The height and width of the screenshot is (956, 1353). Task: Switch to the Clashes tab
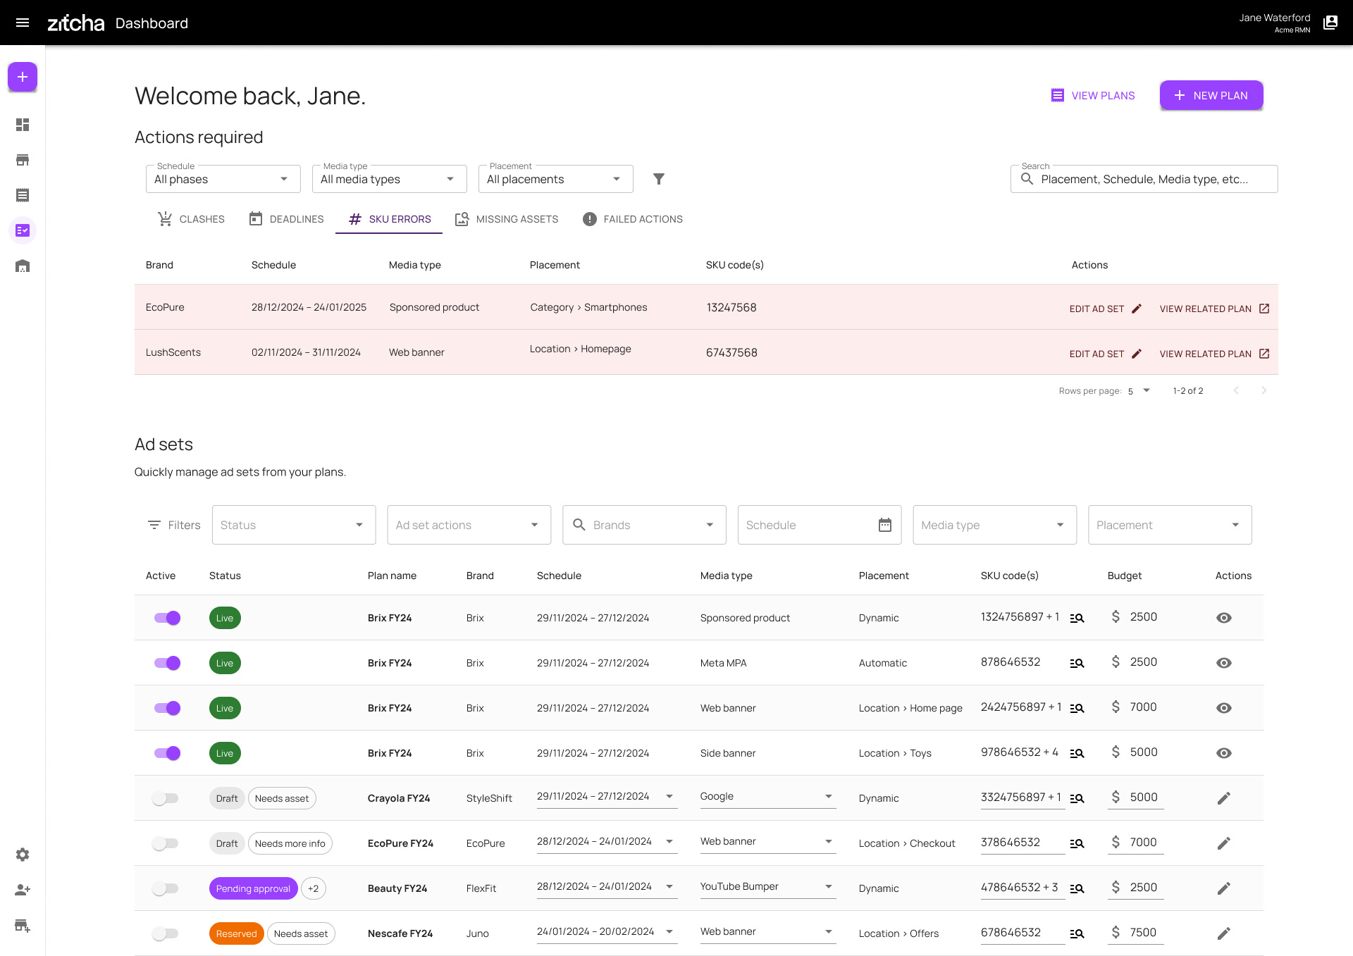tap(191, 219)
